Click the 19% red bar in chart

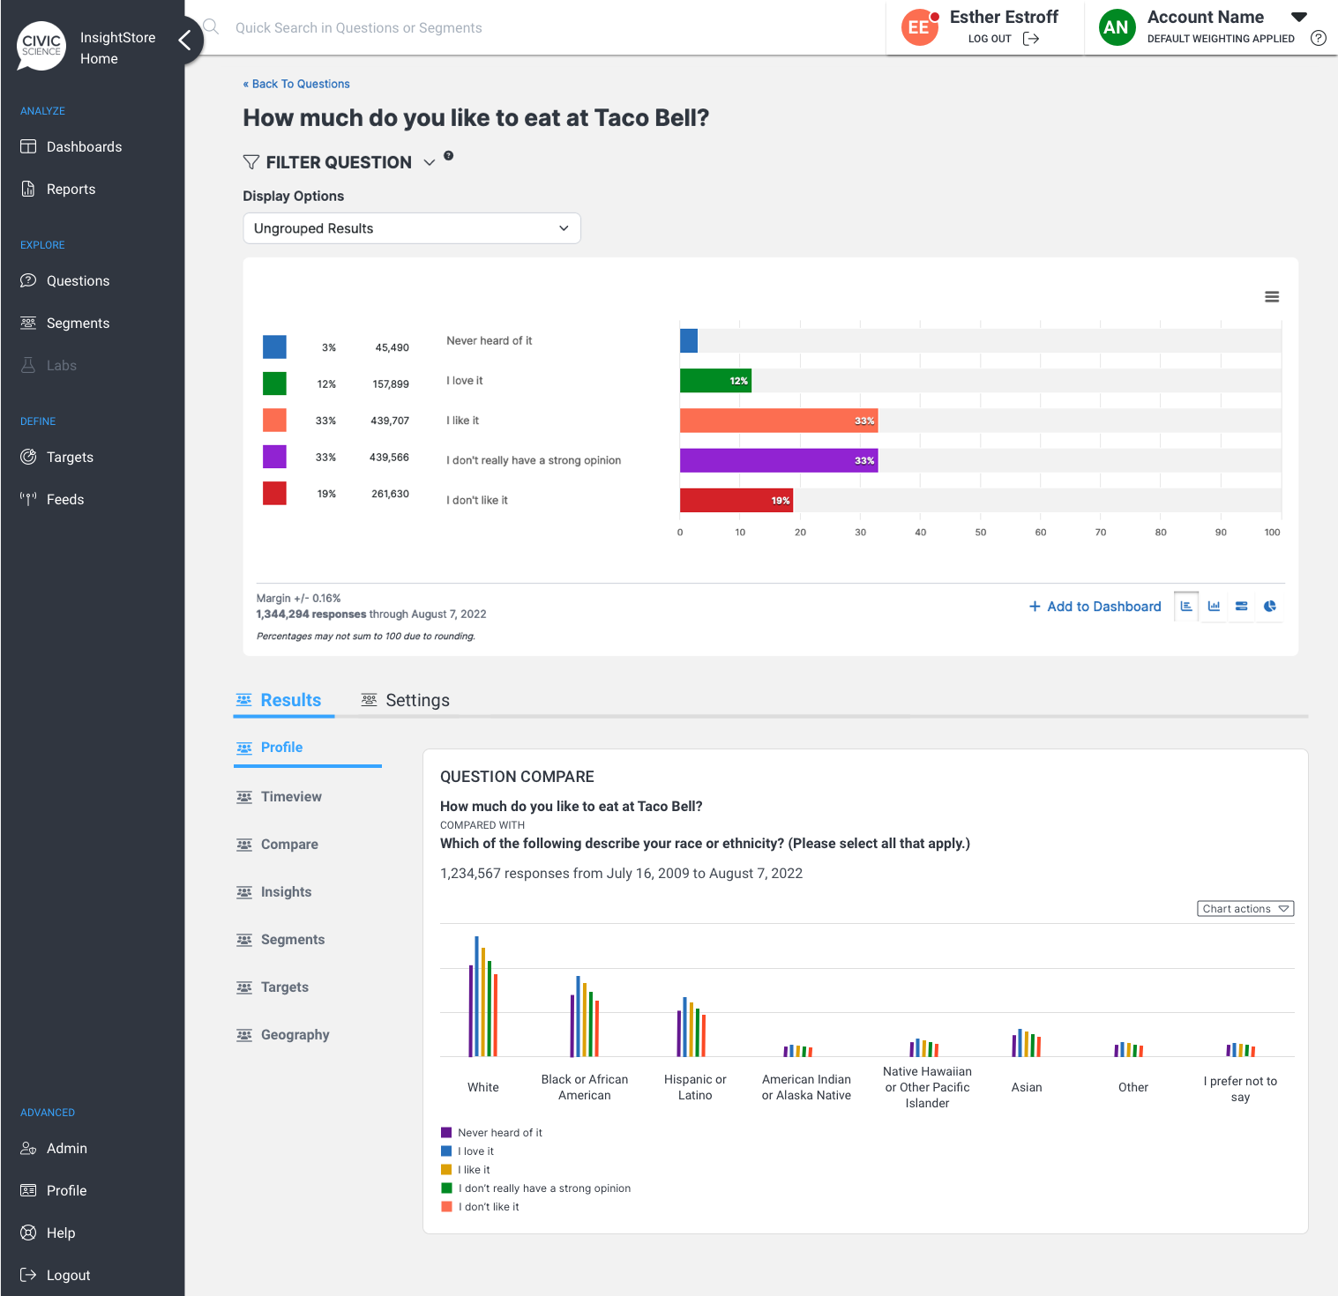coord(736,500)
